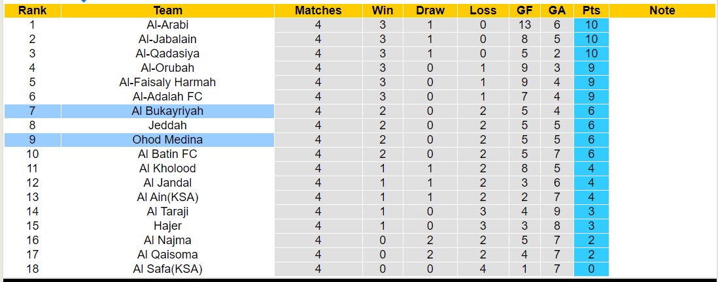
Task: Open the Al Safa(KSA) team entry
Action: pyautogui.click(x=167, y=269)
